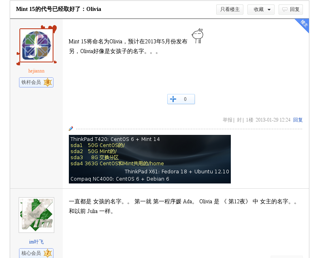Image resolution: width=311 pixels, height=258 pixels.
Task: Click the 只看楼主 button
Action: pos(230,10)
